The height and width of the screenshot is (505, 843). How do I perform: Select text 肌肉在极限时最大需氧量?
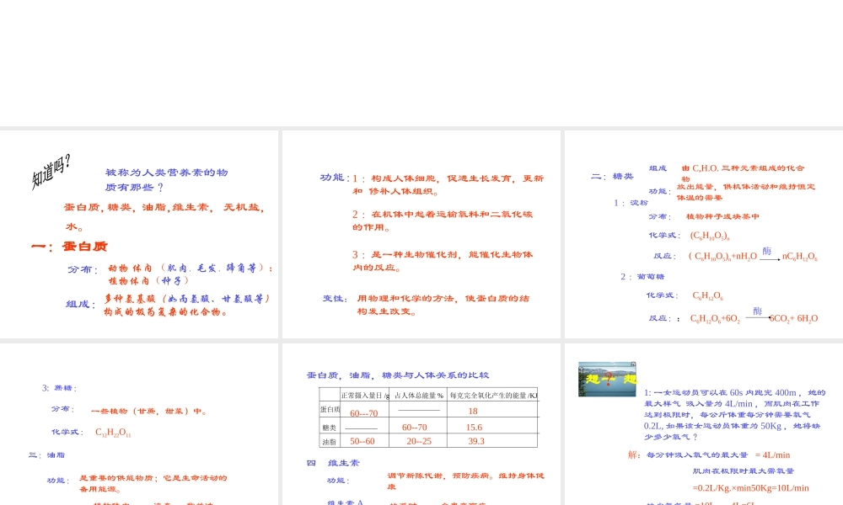743,471
